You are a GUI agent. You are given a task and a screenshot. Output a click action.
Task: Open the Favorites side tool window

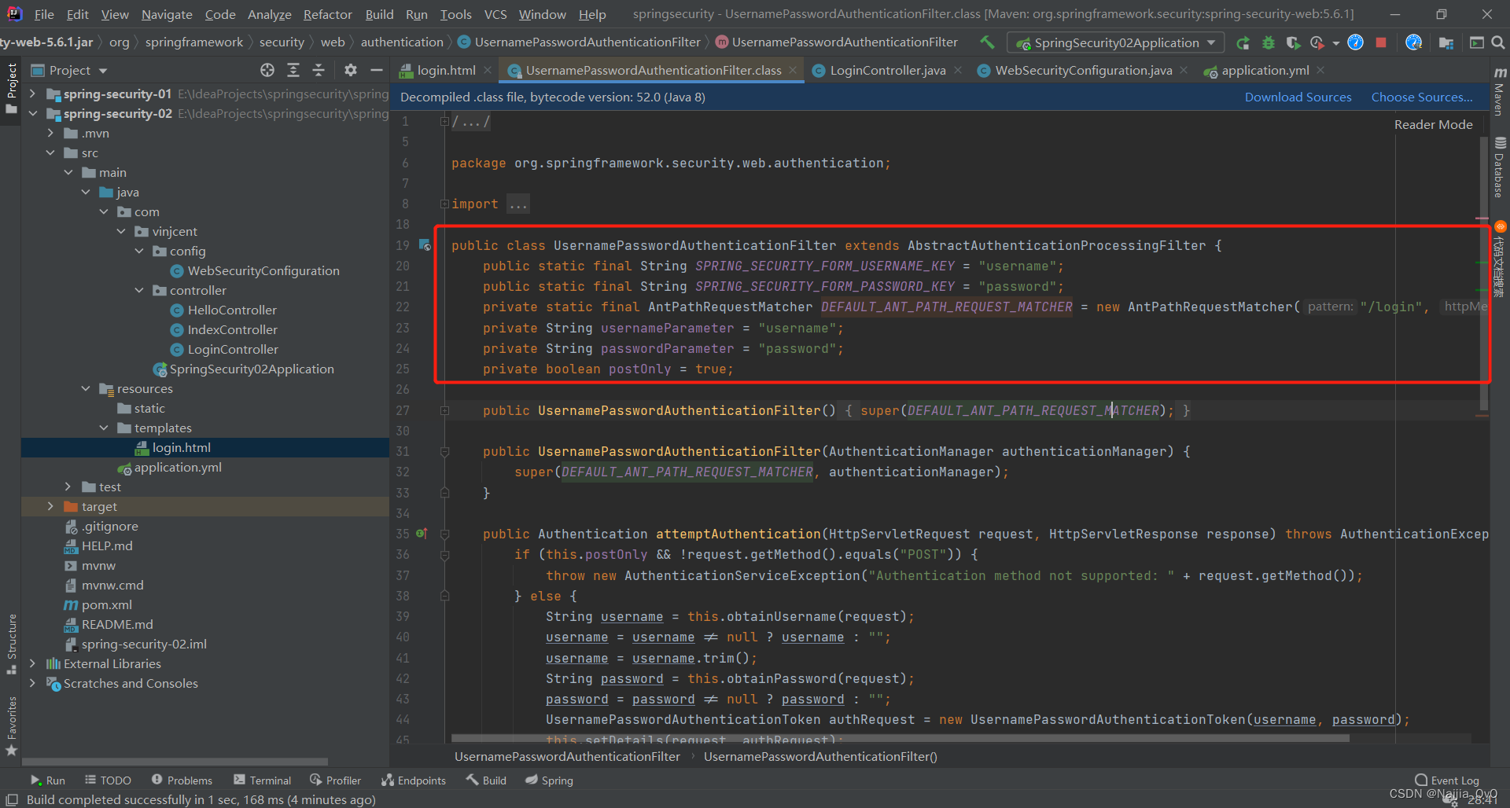click(11, 726)
